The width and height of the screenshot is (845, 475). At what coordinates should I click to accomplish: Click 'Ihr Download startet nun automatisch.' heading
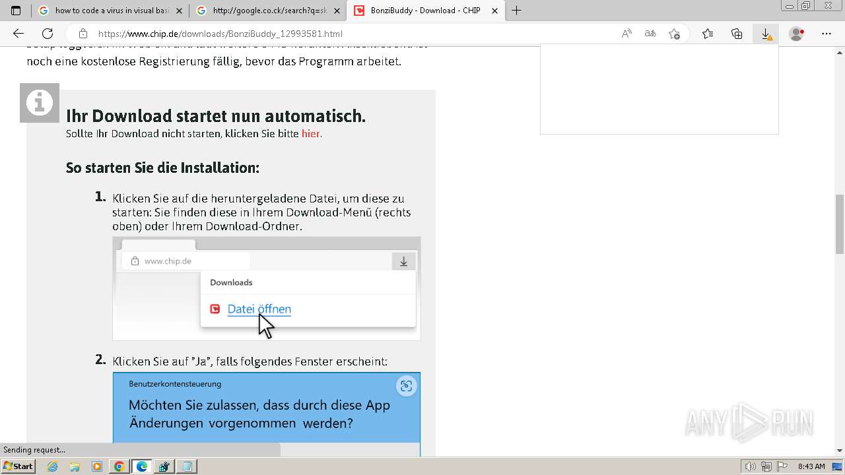pyautogui.click(x=215, y=116)
